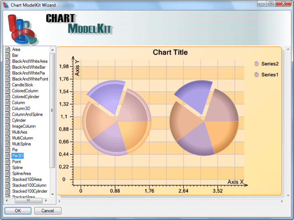
Task: Select the ColoredColumn template
Action: pos(25,91)
